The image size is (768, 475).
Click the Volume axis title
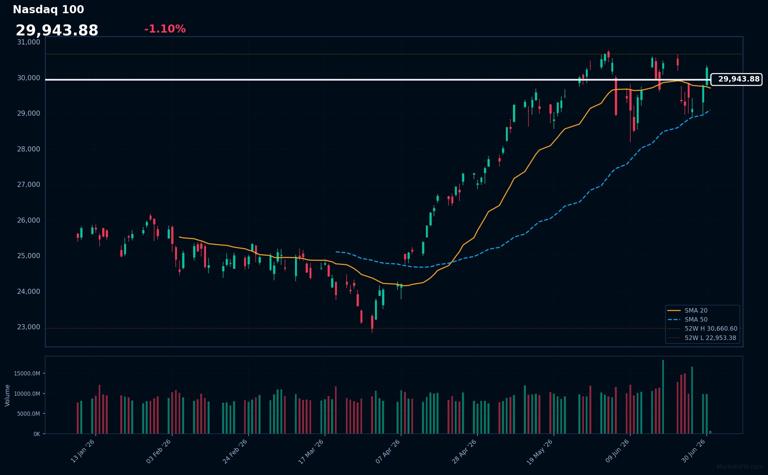(7, 395)
